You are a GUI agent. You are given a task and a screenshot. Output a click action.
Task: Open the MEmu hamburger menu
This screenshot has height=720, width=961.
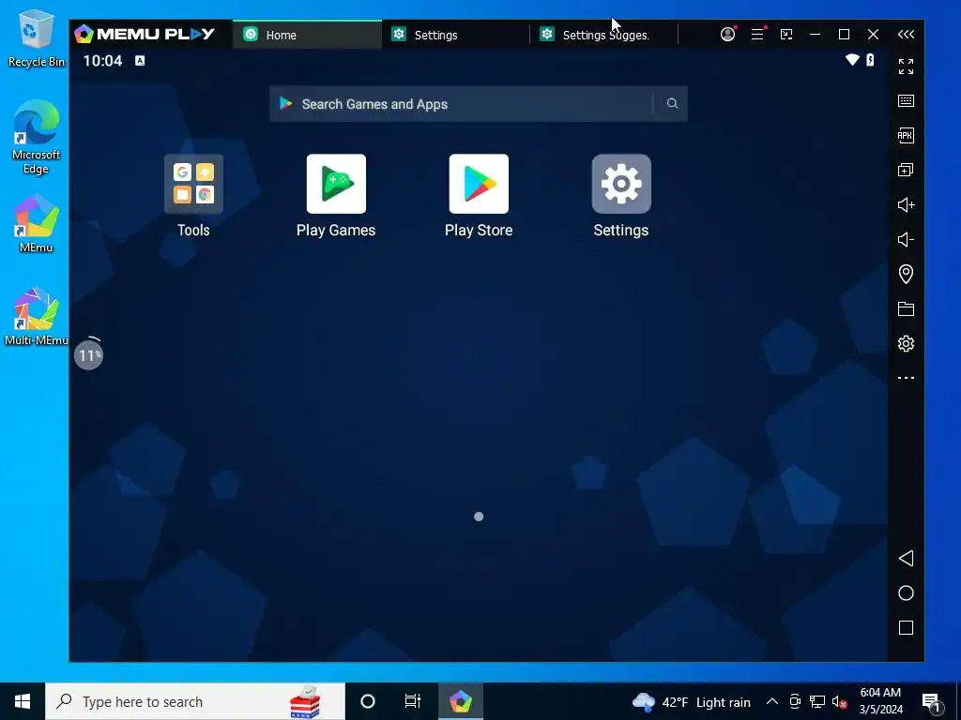click(757, 35)
